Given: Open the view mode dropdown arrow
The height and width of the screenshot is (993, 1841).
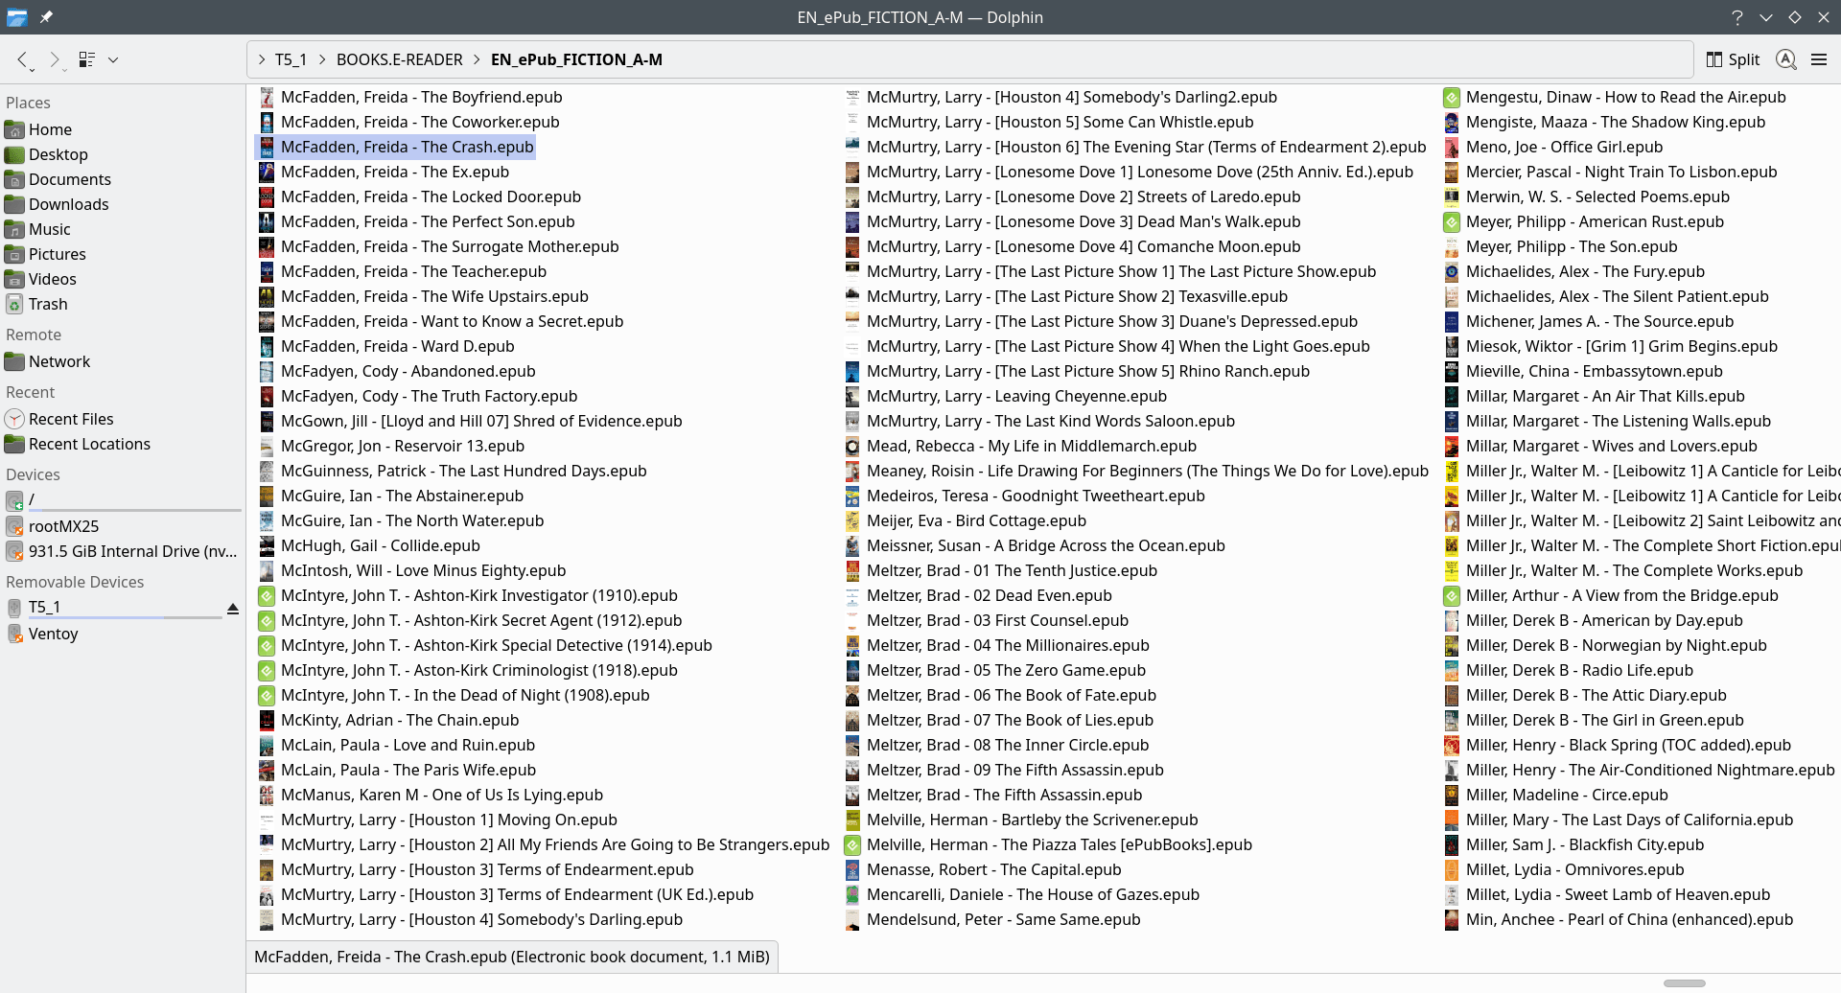Looking at the screenshot, I should point(113,59).
